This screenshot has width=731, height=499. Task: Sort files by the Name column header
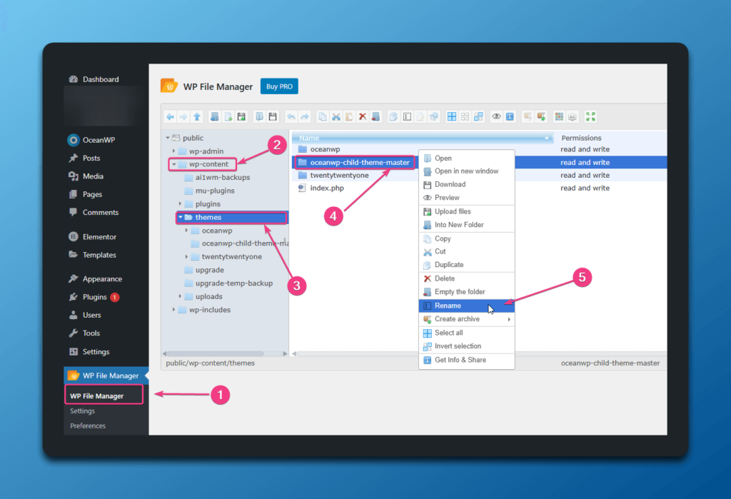point(423,138)
